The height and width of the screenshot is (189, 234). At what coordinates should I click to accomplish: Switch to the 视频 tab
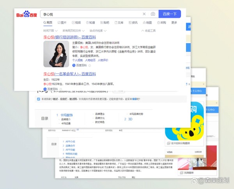[76, 23]
